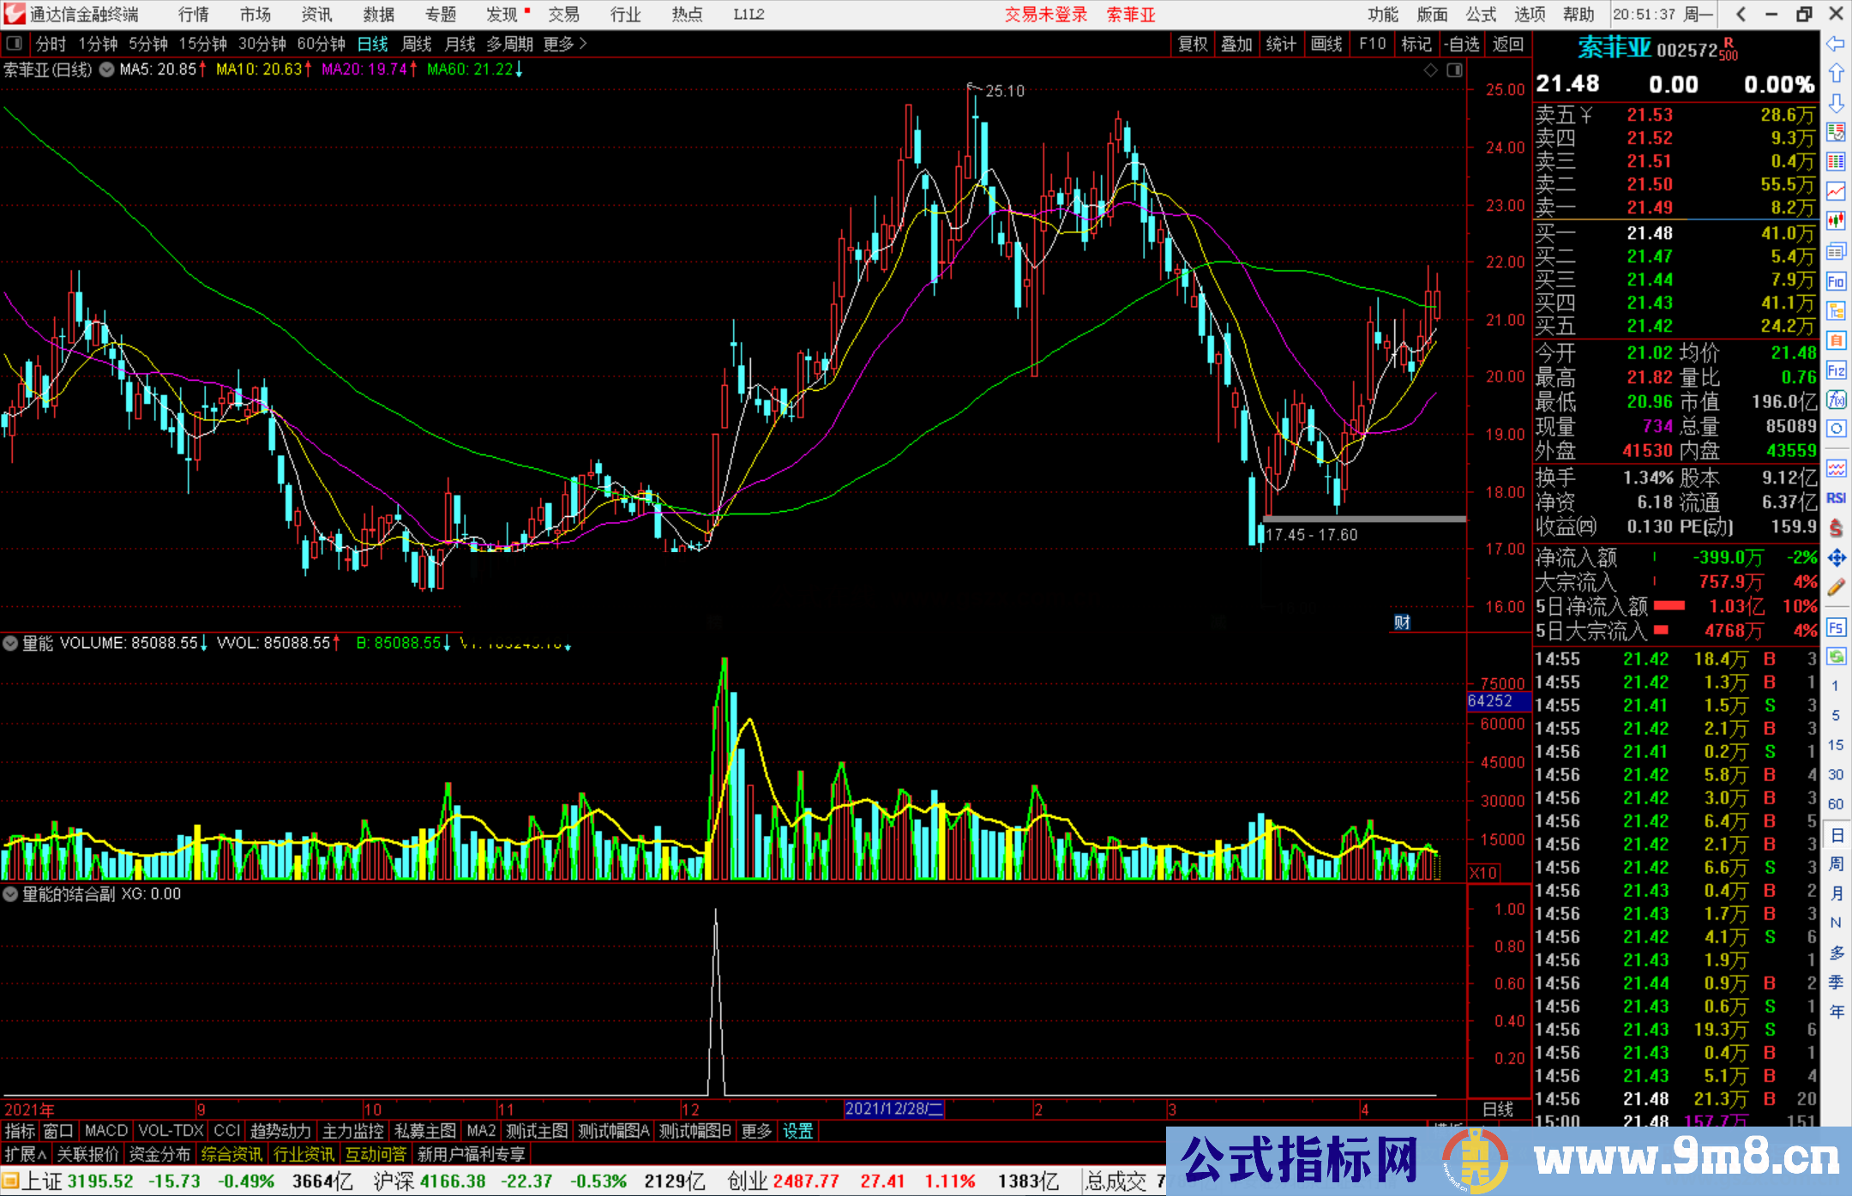Toggle the chart side panel icon top-right
Viewport: 1852px width, 1196px height.
[x=1454, y=70]
